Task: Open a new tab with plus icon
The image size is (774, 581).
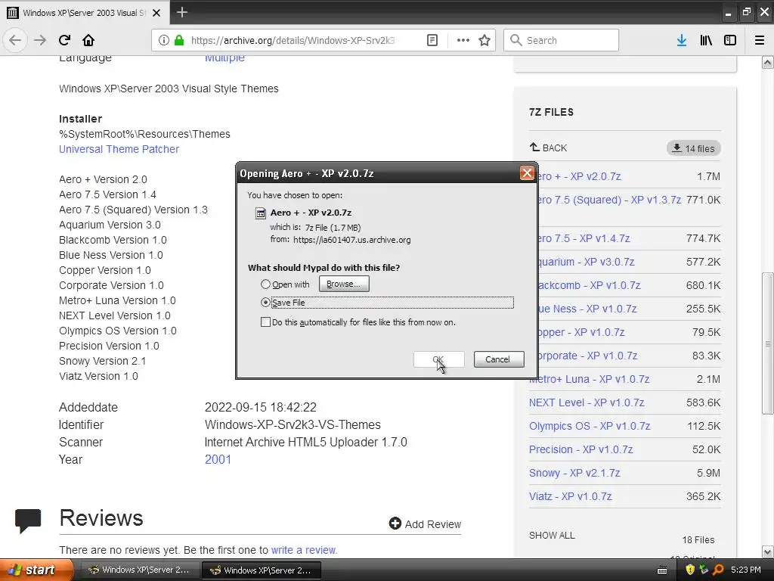Action: click(182, 12)
